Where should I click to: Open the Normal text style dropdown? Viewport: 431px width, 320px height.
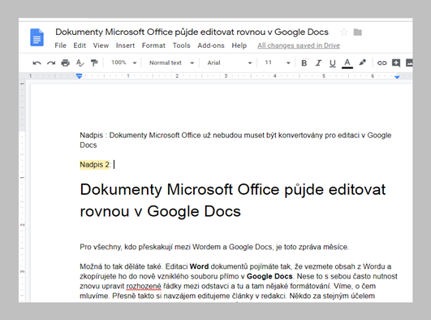tap(171, 63)
